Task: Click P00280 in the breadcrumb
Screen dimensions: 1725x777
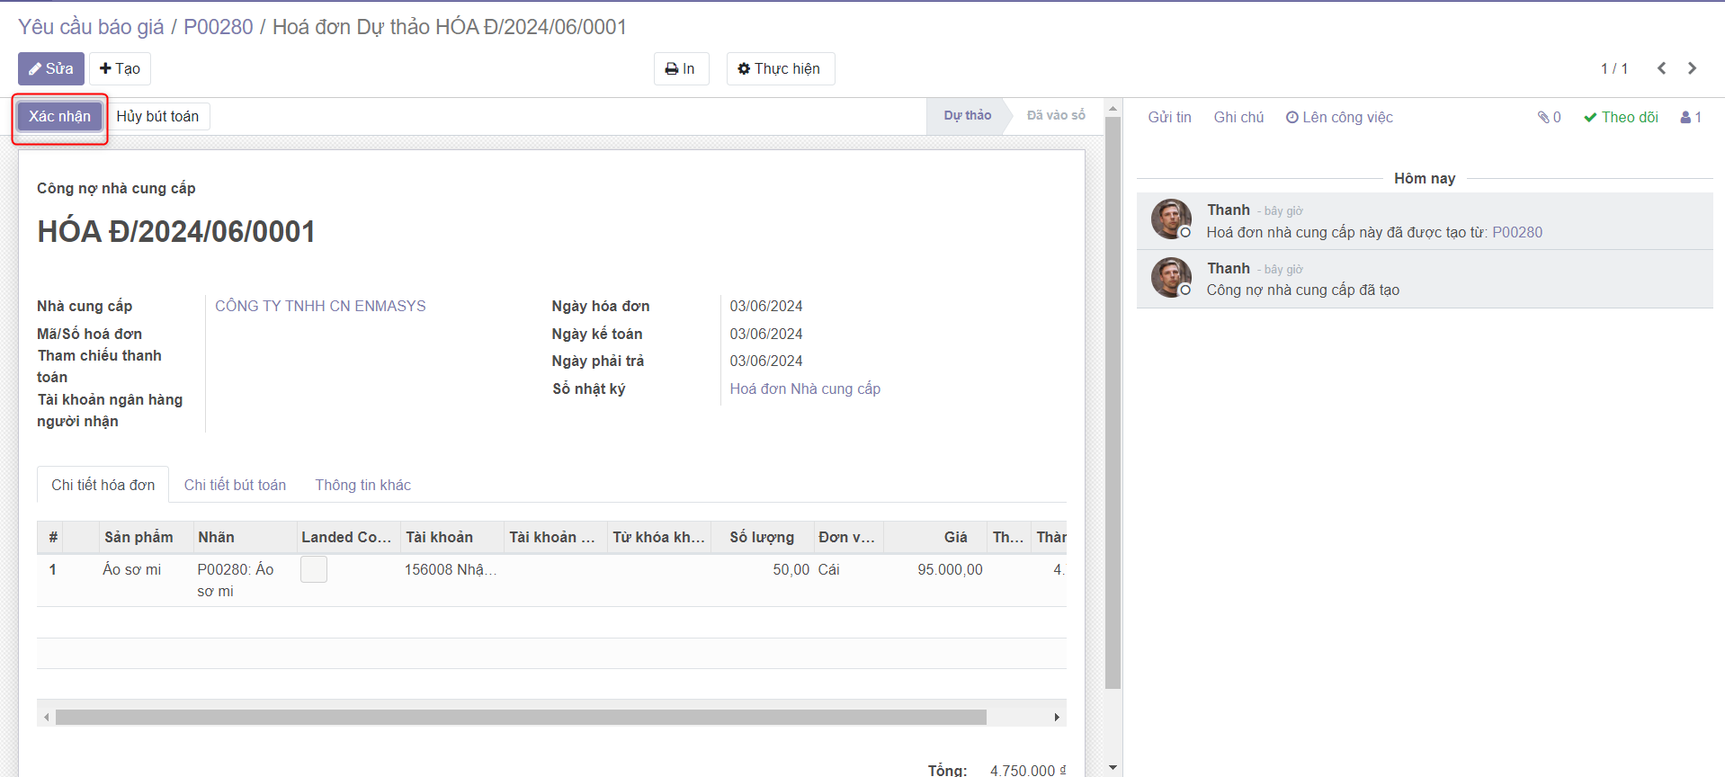Action: click(219, 27)
